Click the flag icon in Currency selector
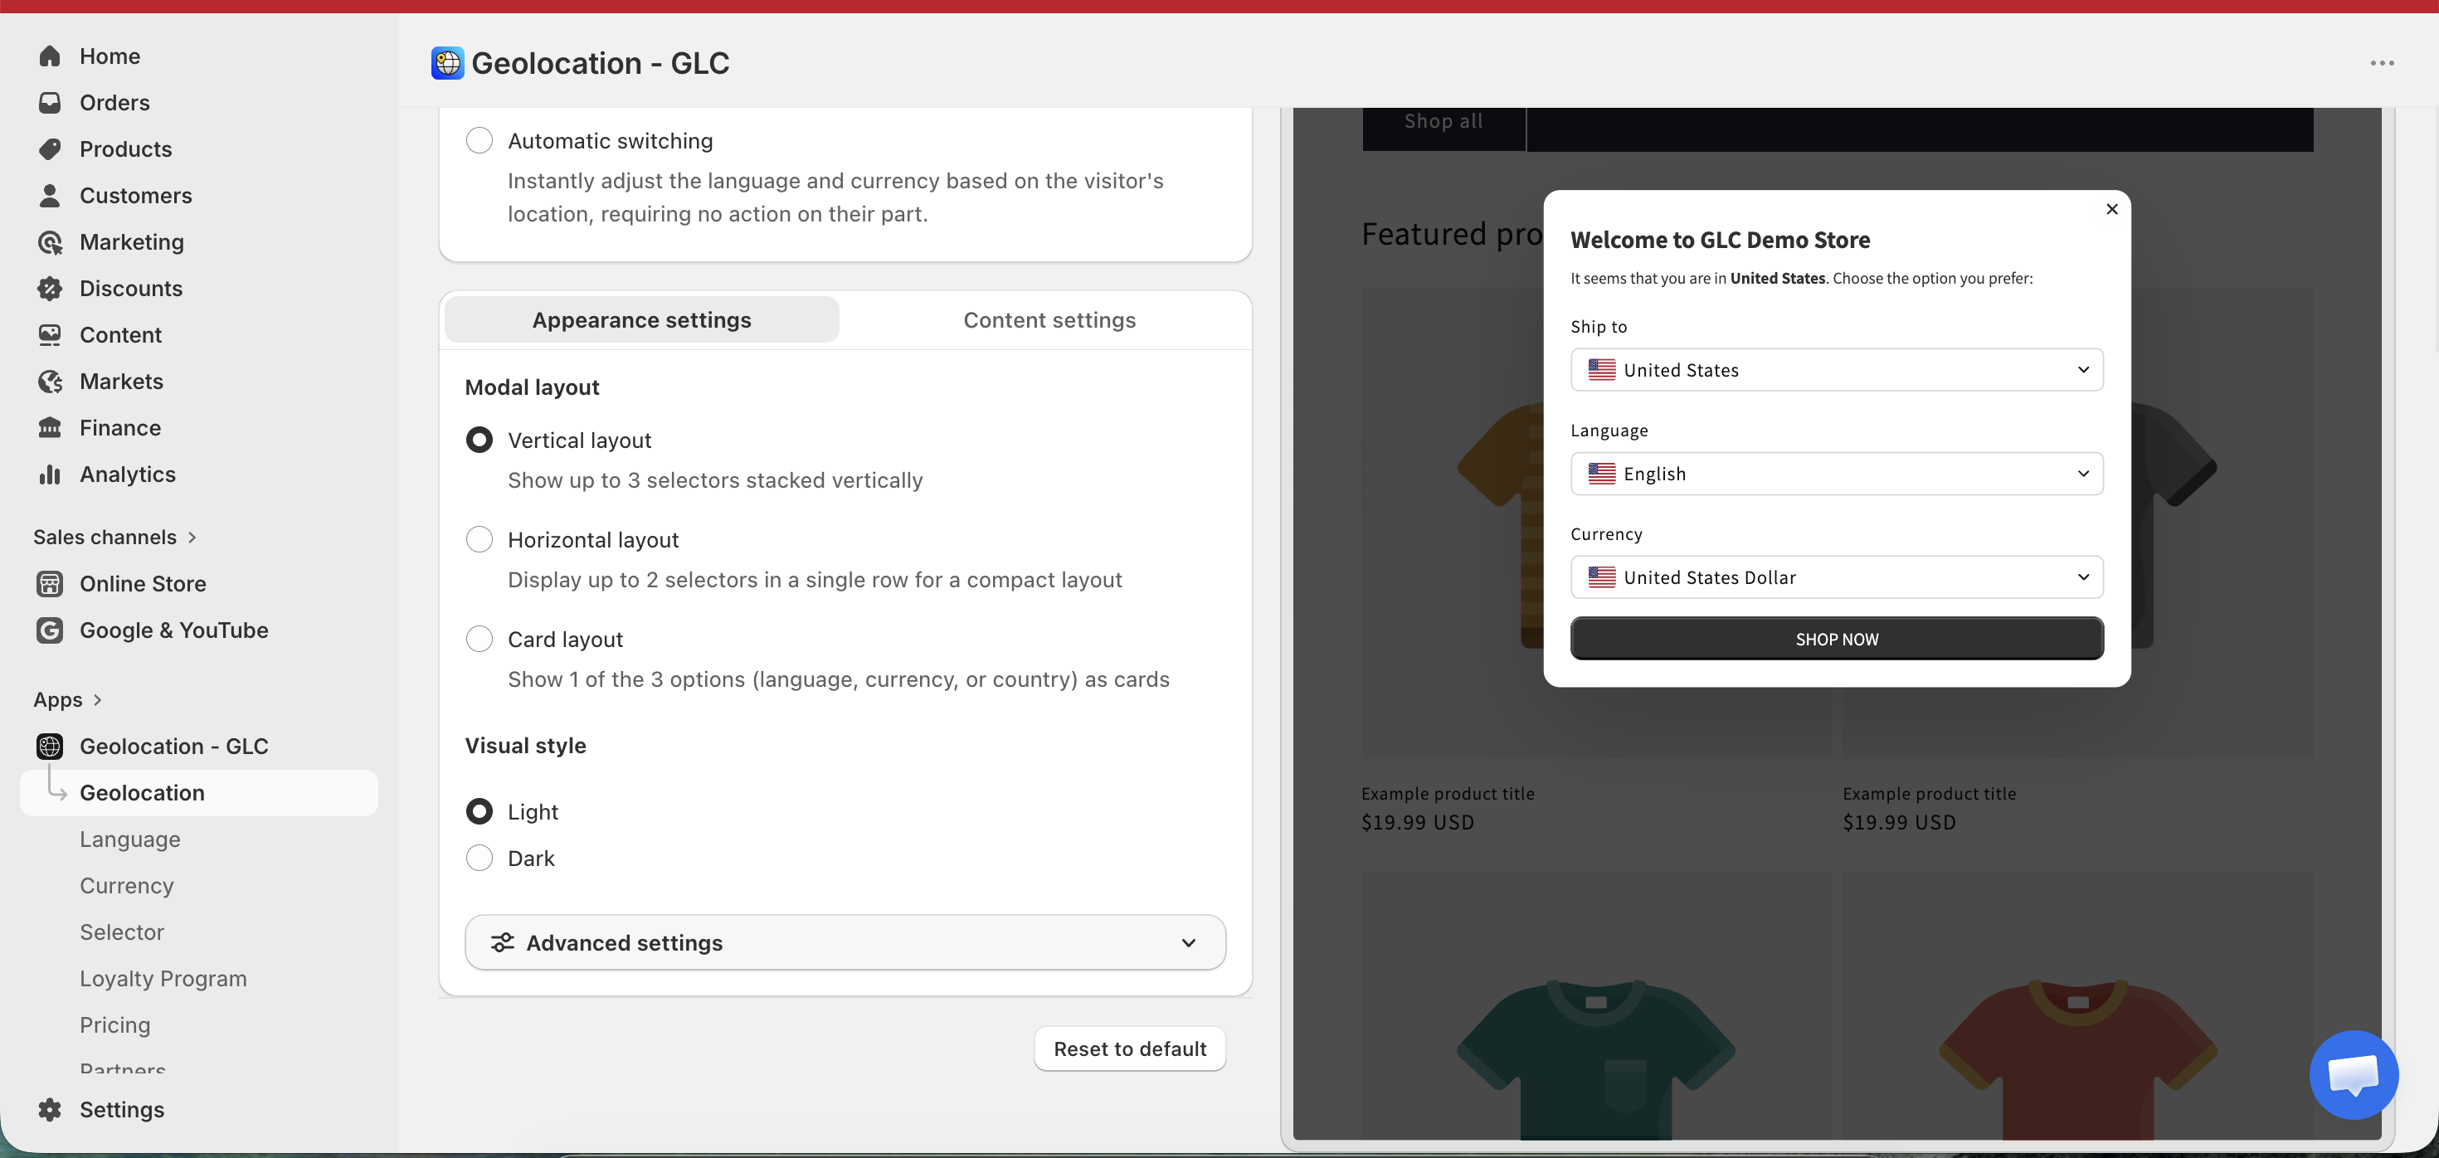 click(x=1601, y=577)
